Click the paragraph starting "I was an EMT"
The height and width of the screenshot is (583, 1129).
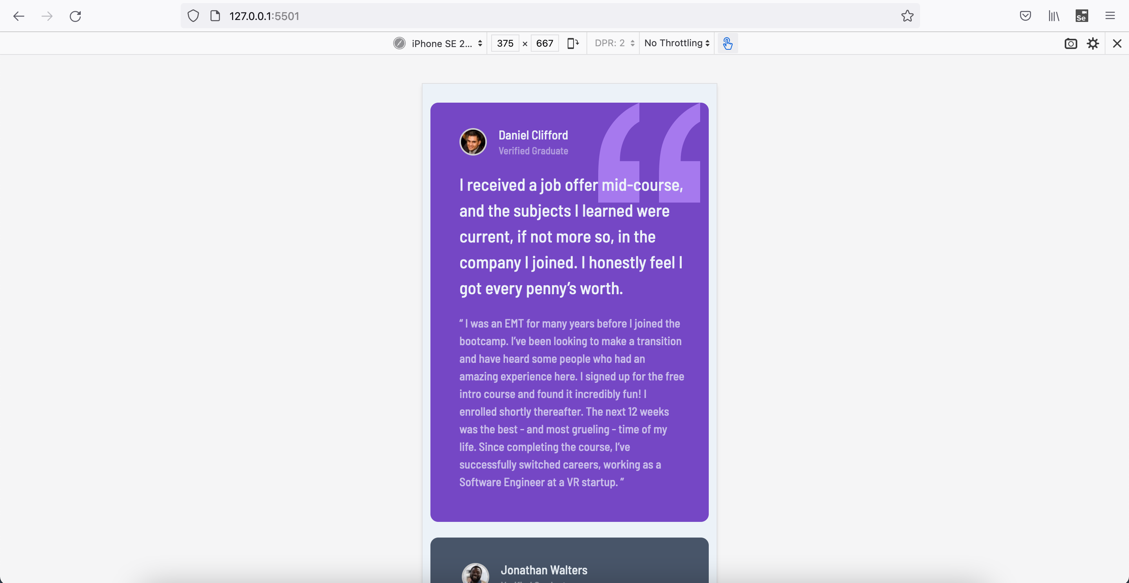(572, 403)
